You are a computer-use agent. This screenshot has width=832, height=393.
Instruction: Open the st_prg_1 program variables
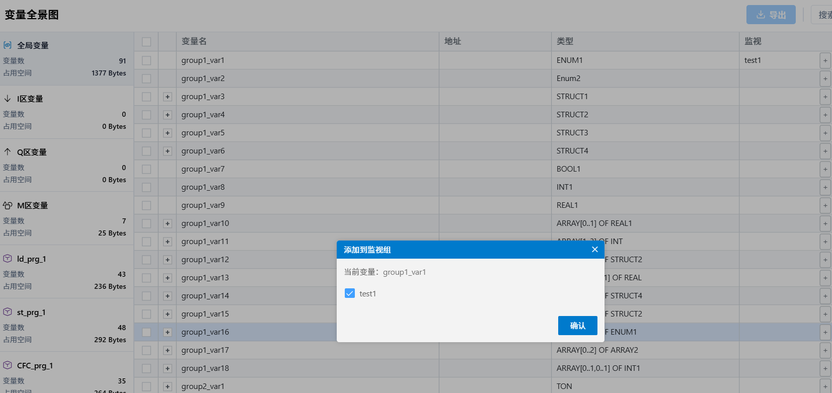(66, 326)
